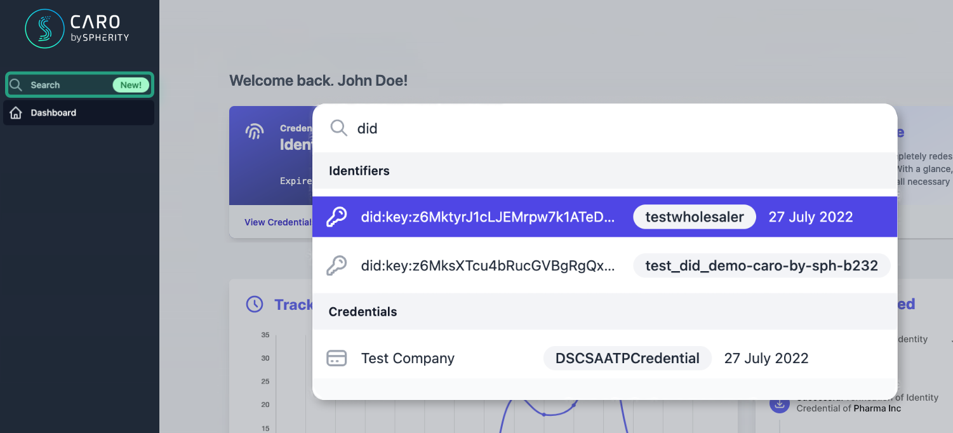This screenshot has height=433, width=953.
Task: Click the DSCSAATPCredential tag
Action: point(627,358)
